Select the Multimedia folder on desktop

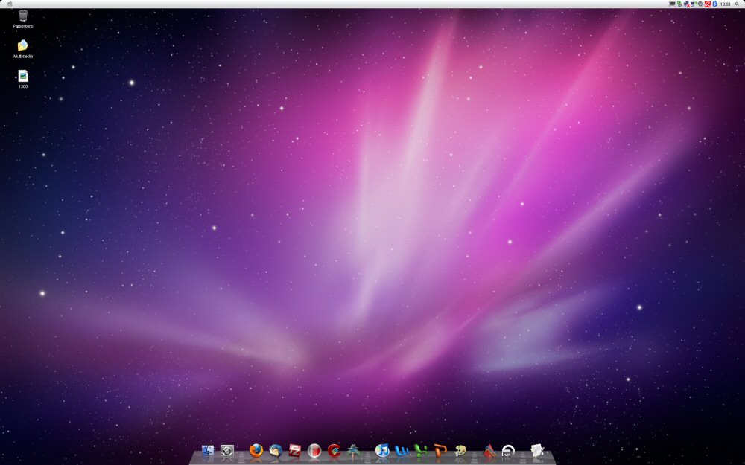(x=23, y=46)
